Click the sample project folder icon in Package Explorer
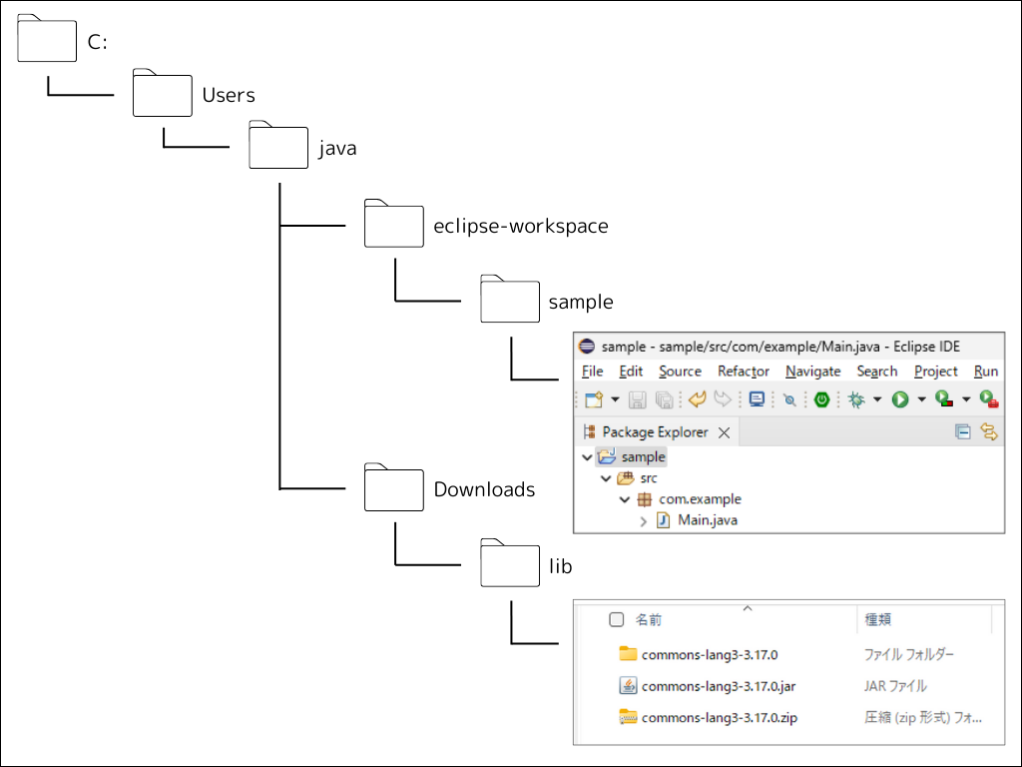1022x767 pixels. click(x=607, y=456)
